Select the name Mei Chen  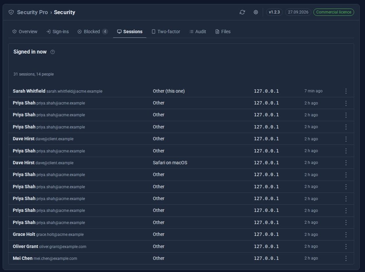tap(23, 258)
